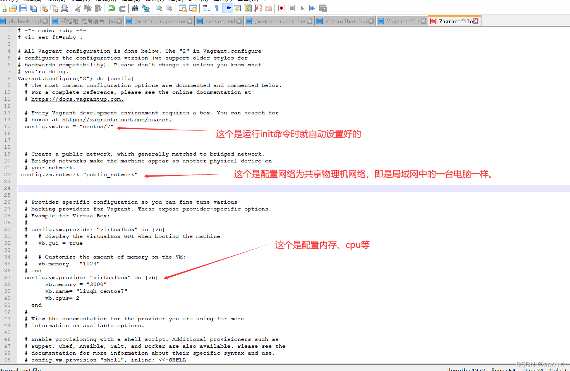
Task: Zoom in on the text
Action: click(x=159, y=8)
